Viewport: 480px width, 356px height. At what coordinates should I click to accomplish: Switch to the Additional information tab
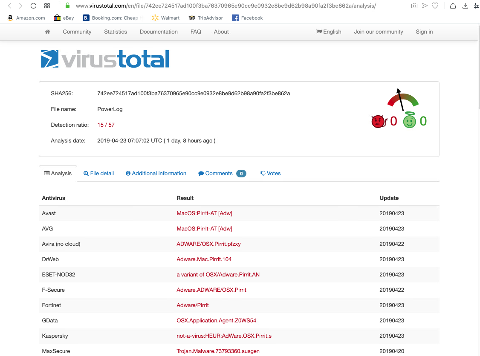156,174
